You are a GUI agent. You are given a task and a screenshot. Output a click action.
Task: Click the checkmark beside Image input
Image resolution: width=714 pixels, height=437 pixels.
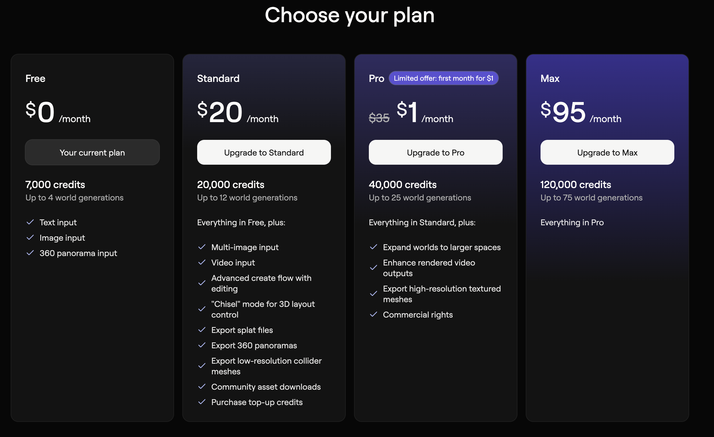pyautogui.click(x=30, y=237)
